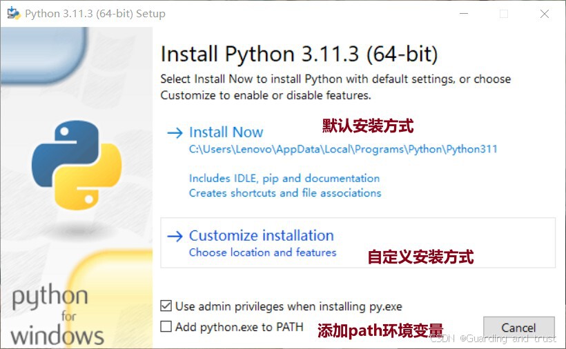The image size is (566, 349).
Task: Click the default install path text
Action: 343,149
